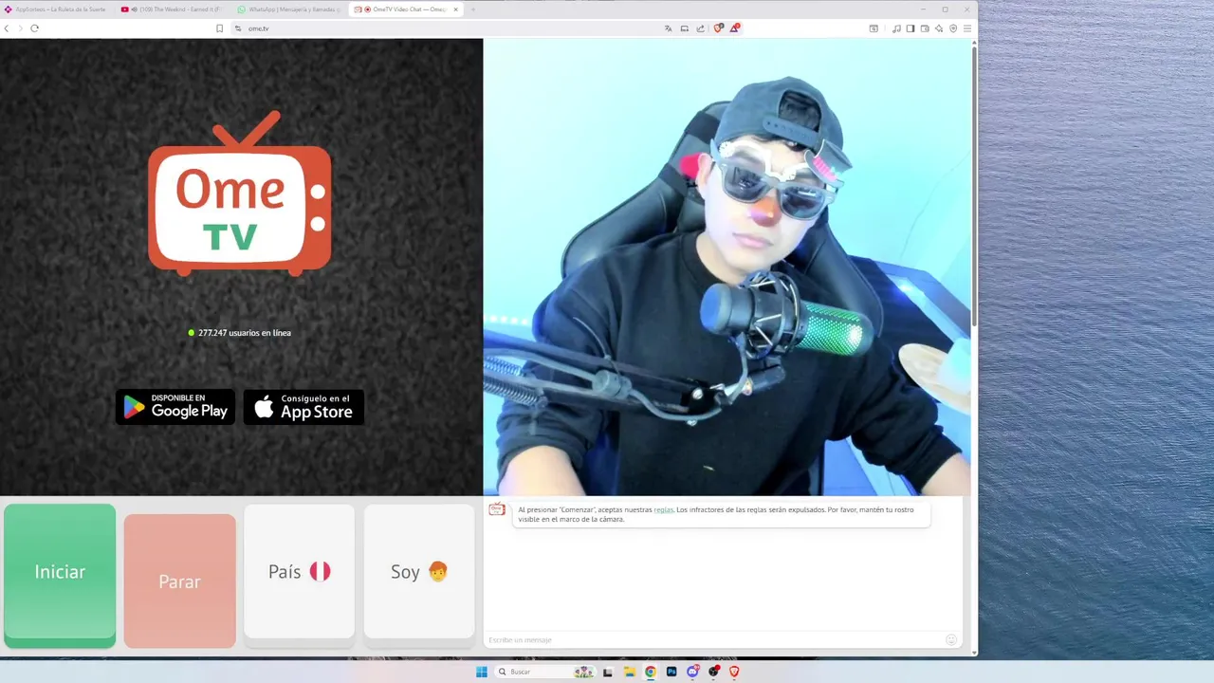Click the cast/screen icon in address bar

coord(684,28)
